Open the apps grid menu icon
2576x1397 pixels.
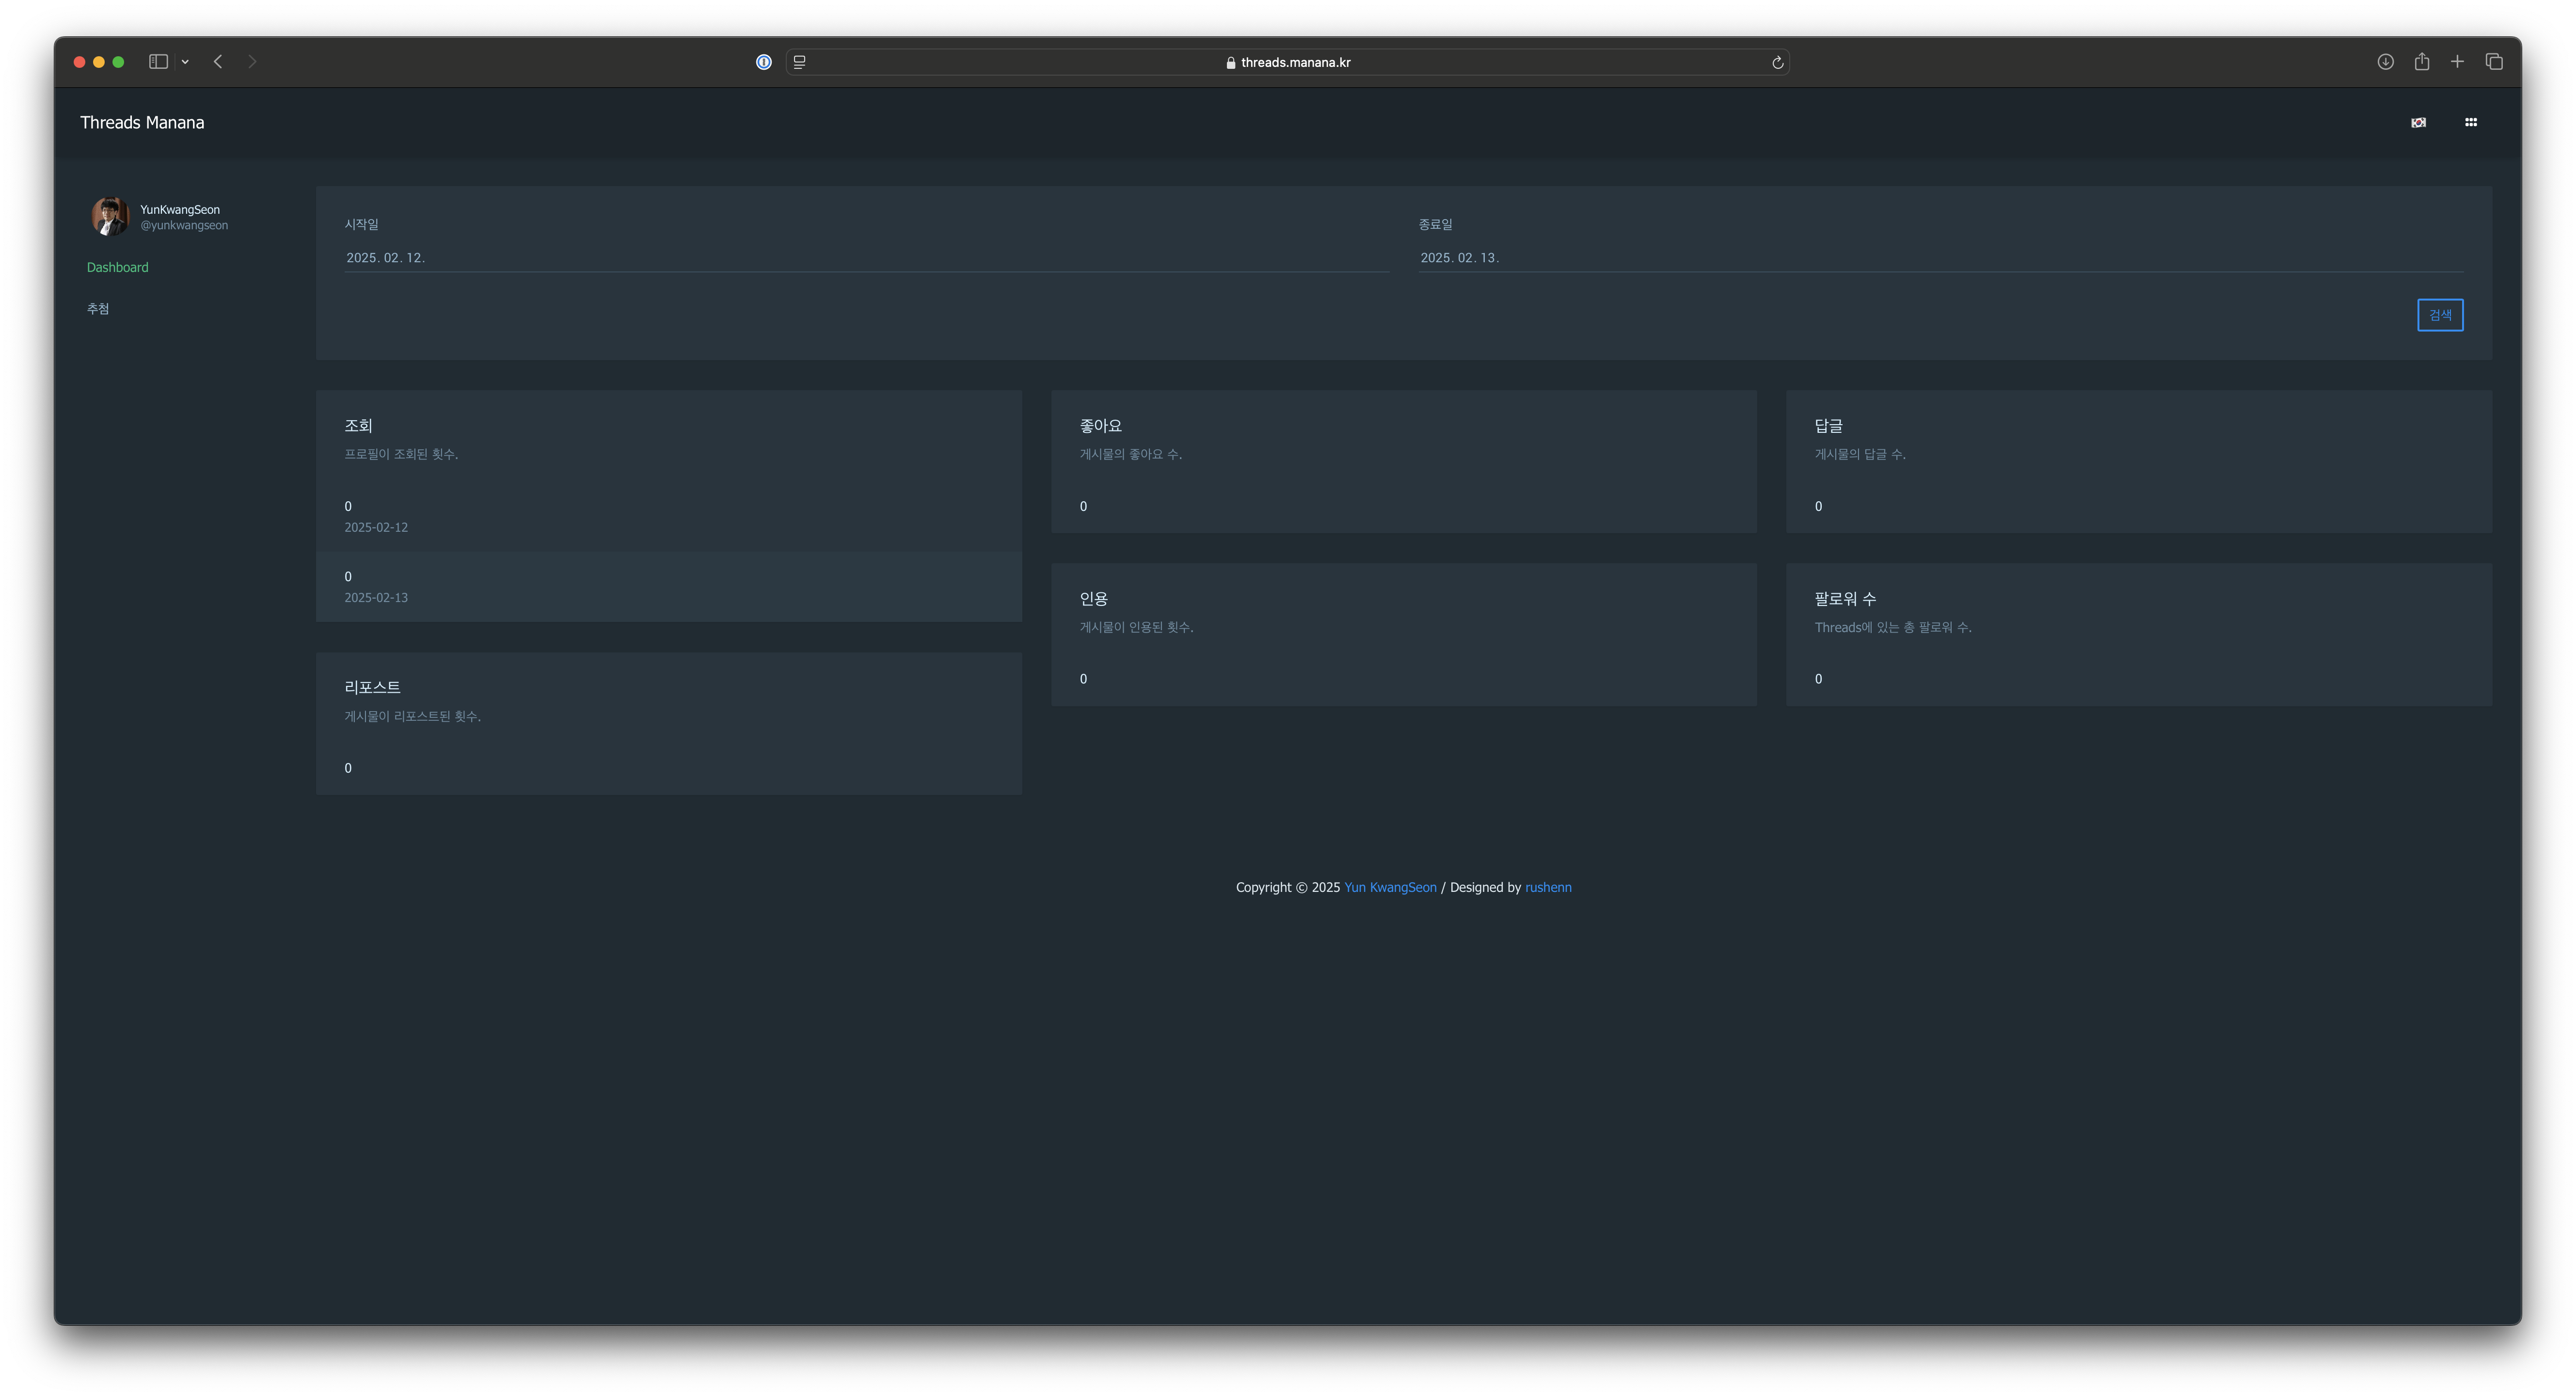point(2470,122)
